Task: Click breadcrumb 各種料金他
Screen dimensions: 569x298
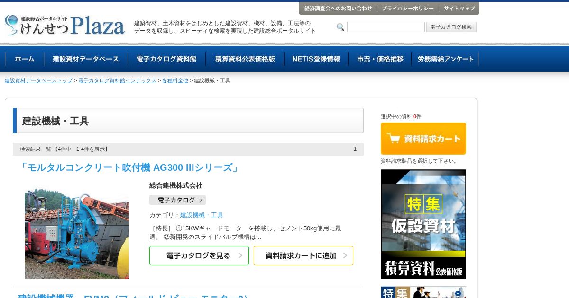Action: (x=175, y=81)
